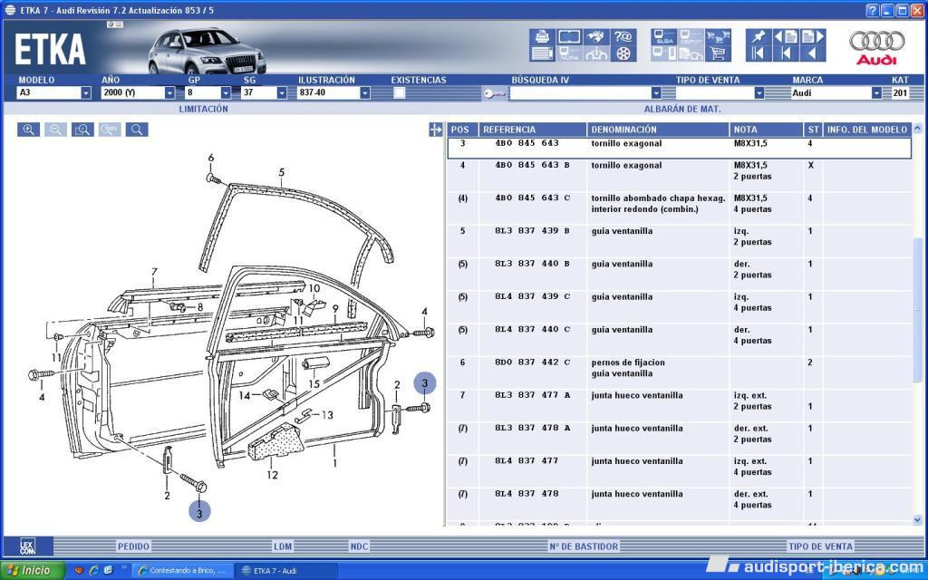Screen dimensions: 928x580
Task: Click the zoom in magnifier icon
Action: tap(28, 130)
